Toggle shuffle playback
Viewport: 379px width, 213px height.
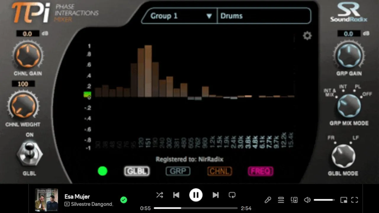[x=160, y=195]
